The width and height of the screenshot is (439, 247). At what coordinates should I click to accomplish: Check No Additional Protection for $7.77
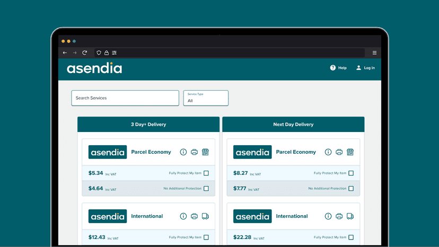pyautogui.click(x=351, y=189)
